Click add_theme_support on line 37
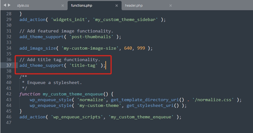 pyautogui.click(x=42, y=65)
